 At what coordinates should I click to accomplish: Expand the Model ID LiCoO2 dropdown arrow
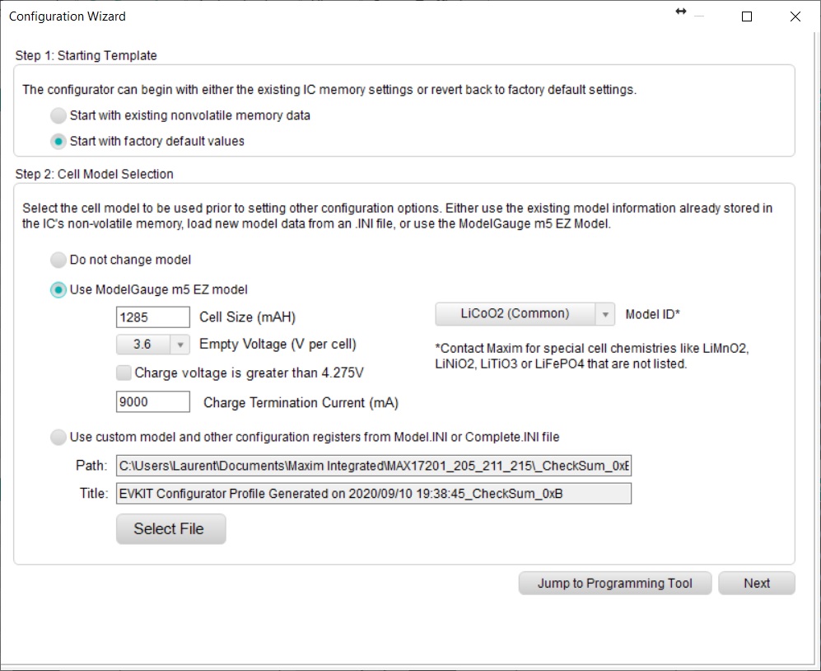[x=605, y=314]
